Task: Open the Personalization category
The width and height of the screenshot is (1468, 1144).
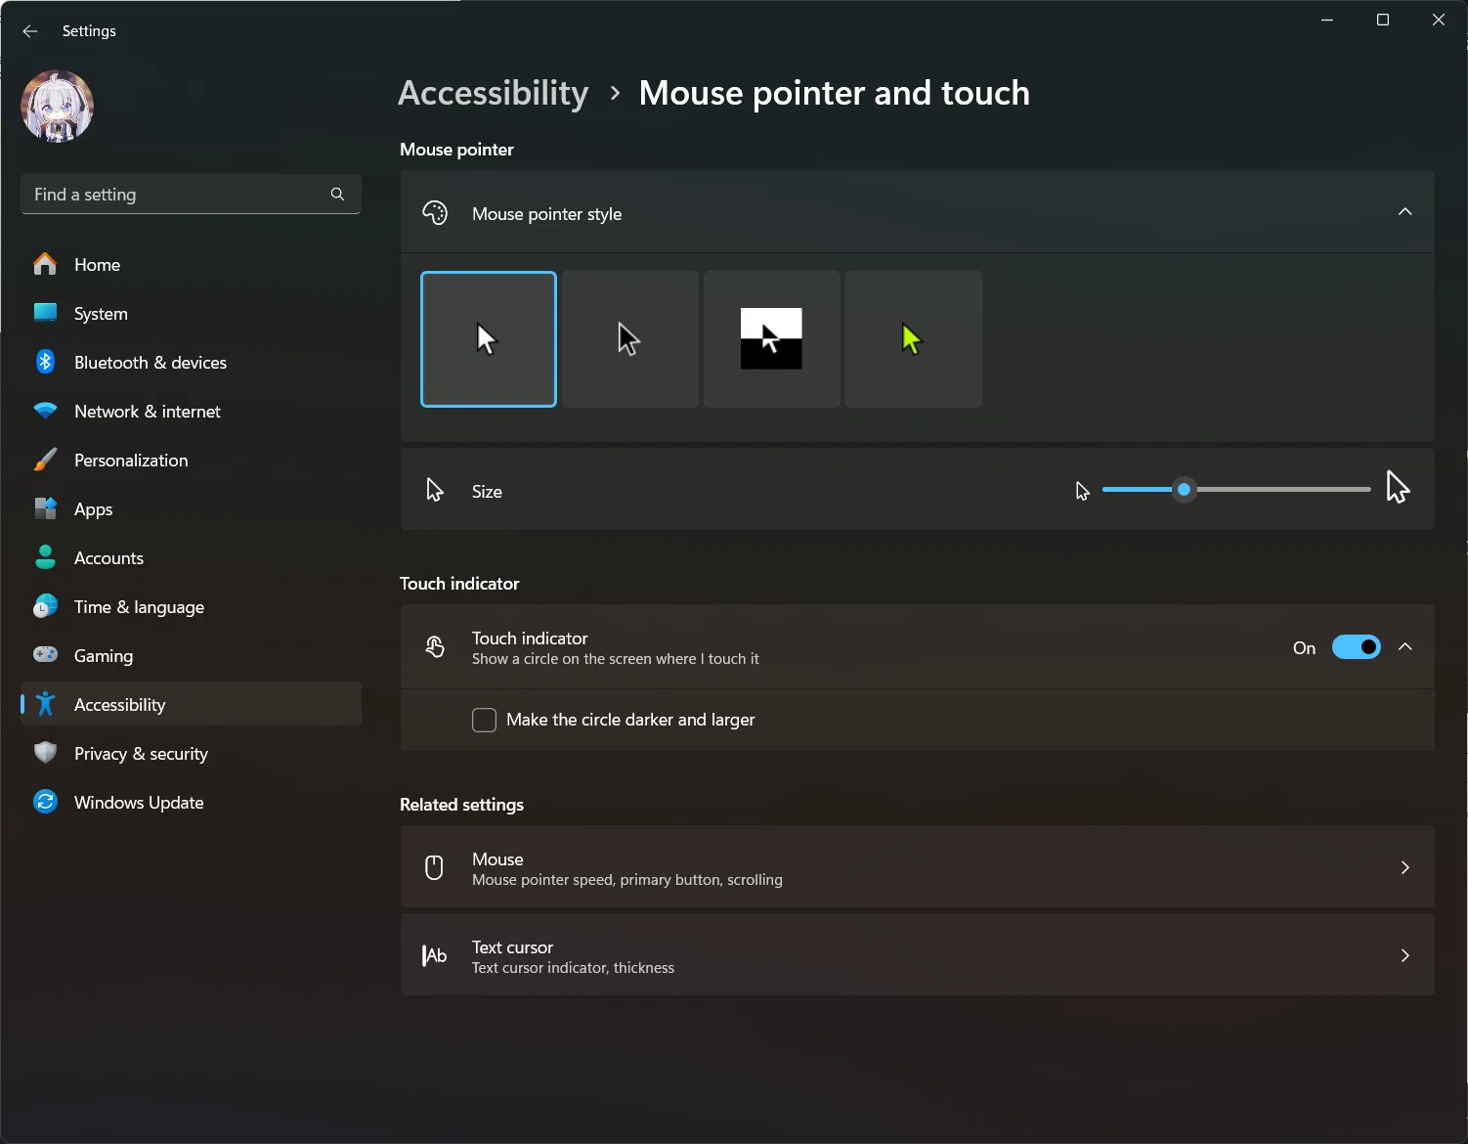Action: click(191, 460)
